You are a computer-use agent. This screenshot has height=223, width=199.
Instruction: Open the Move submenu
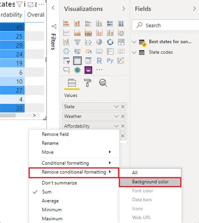[x=74, y=152]
